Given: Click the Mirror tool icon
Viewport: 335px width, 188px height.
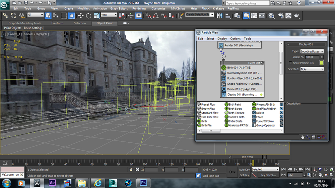Looking at the screenshot, I should pos(219,15).
